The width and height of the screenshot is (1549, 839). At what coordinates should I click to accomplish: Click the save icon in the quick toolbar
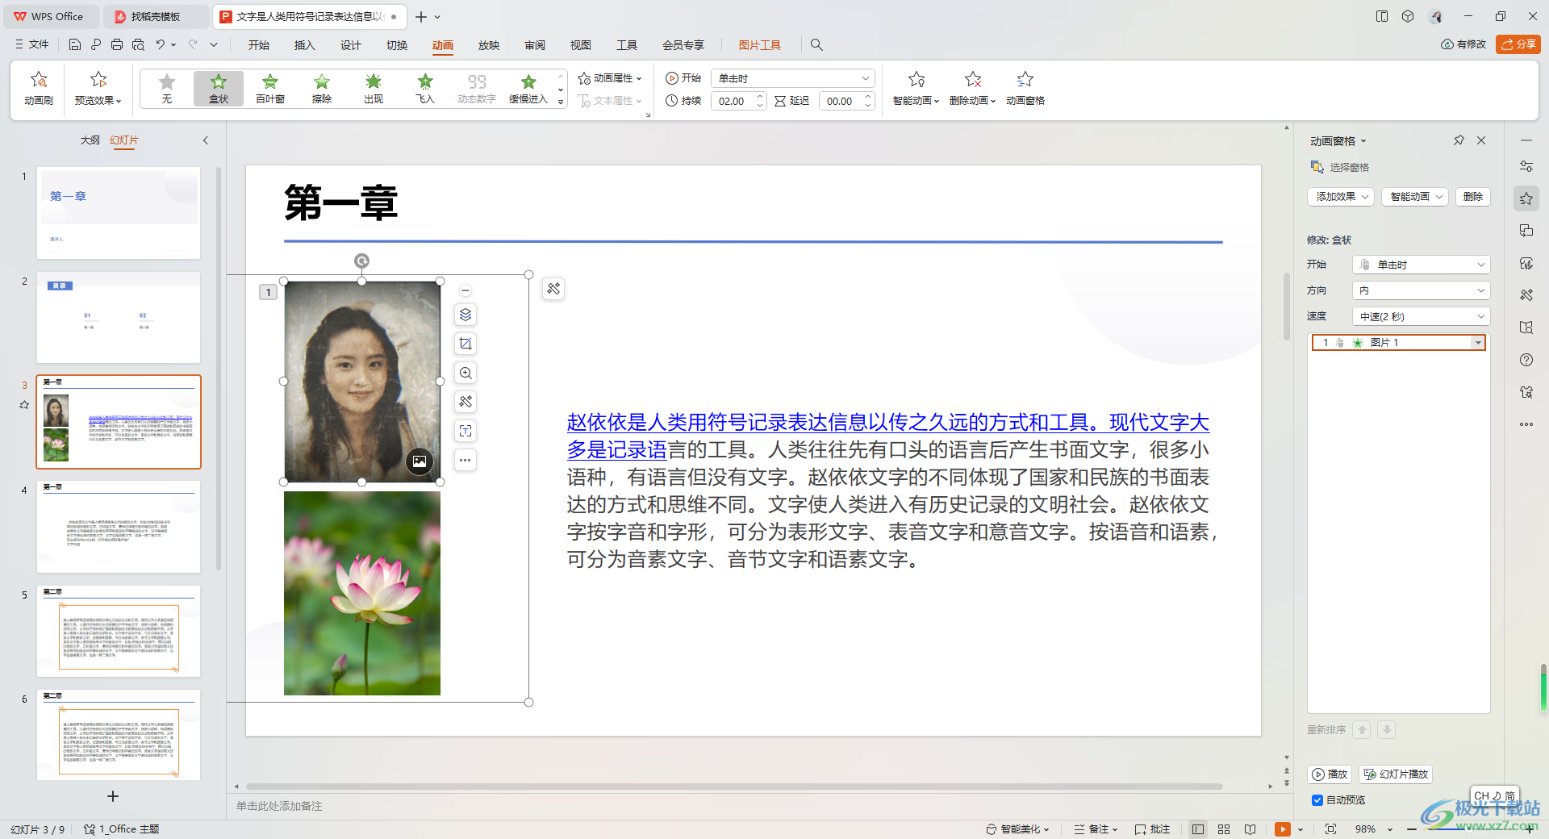[75, 44]
